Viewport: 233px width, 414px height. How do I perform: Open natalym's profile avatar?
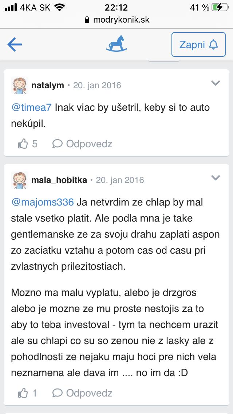pyautogui.click(x=20, y=85)
